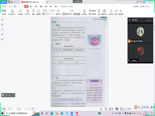The image size is (155, 116).
Task: Switch to the Insert ribbon tab
Action: (31, 6)
